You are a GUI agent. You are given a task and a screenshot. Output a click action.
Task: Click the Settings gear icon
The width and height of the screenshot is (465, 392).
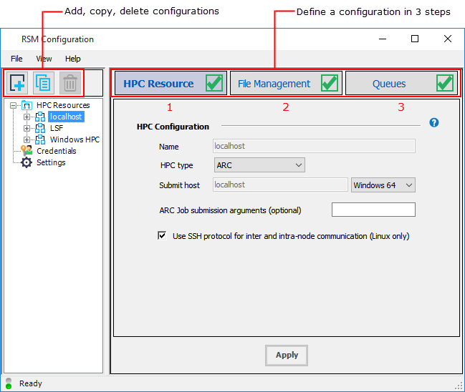click(x=27, y=162)
